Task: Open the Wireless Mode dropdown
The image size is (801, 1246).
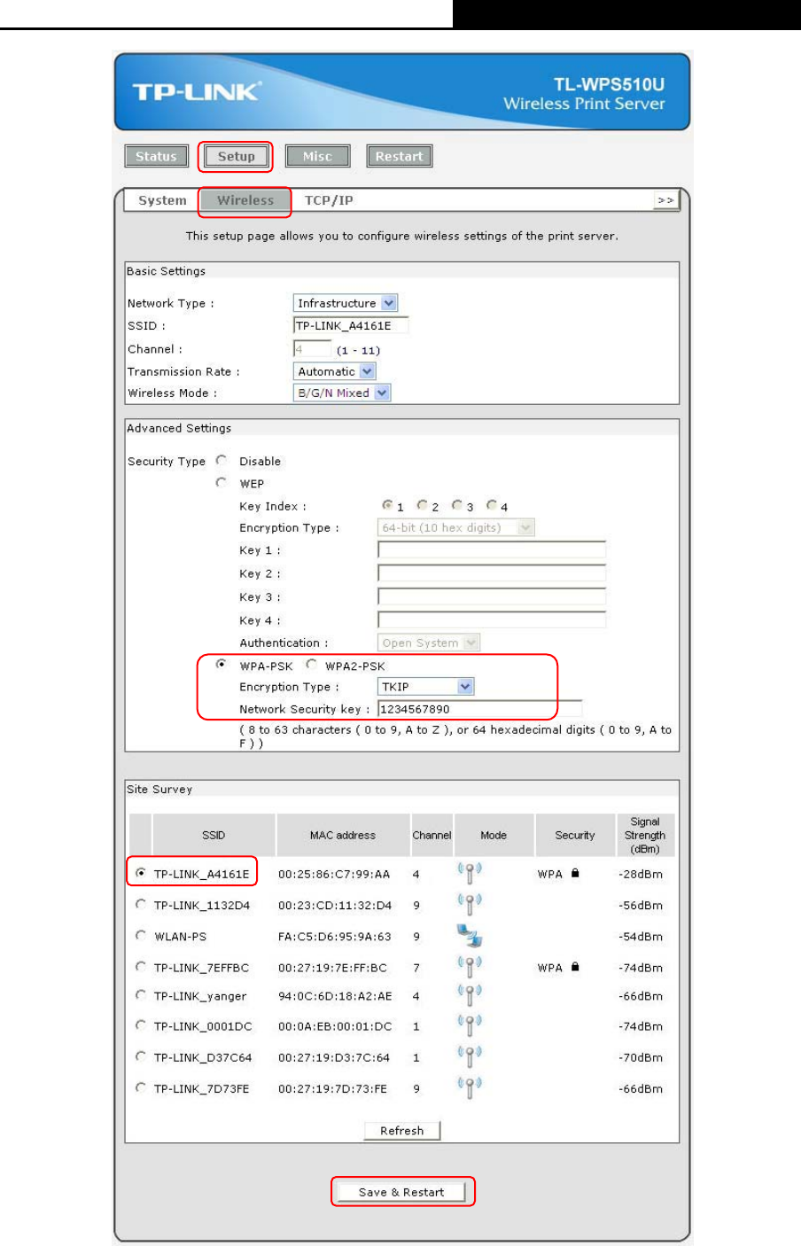Action: tap(342, 393)
